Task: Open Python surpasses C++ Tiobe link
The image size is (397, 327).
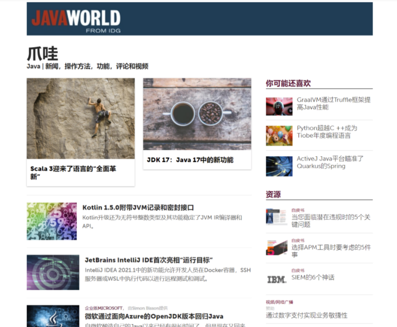Action: (327, 131)
